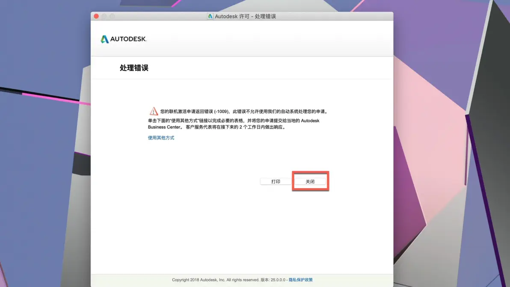Image resolution: width=510 pixels, height=287 pixels.
Task: Click the line with Business Center and 客户服务代表
Action: tap(217, 127)
